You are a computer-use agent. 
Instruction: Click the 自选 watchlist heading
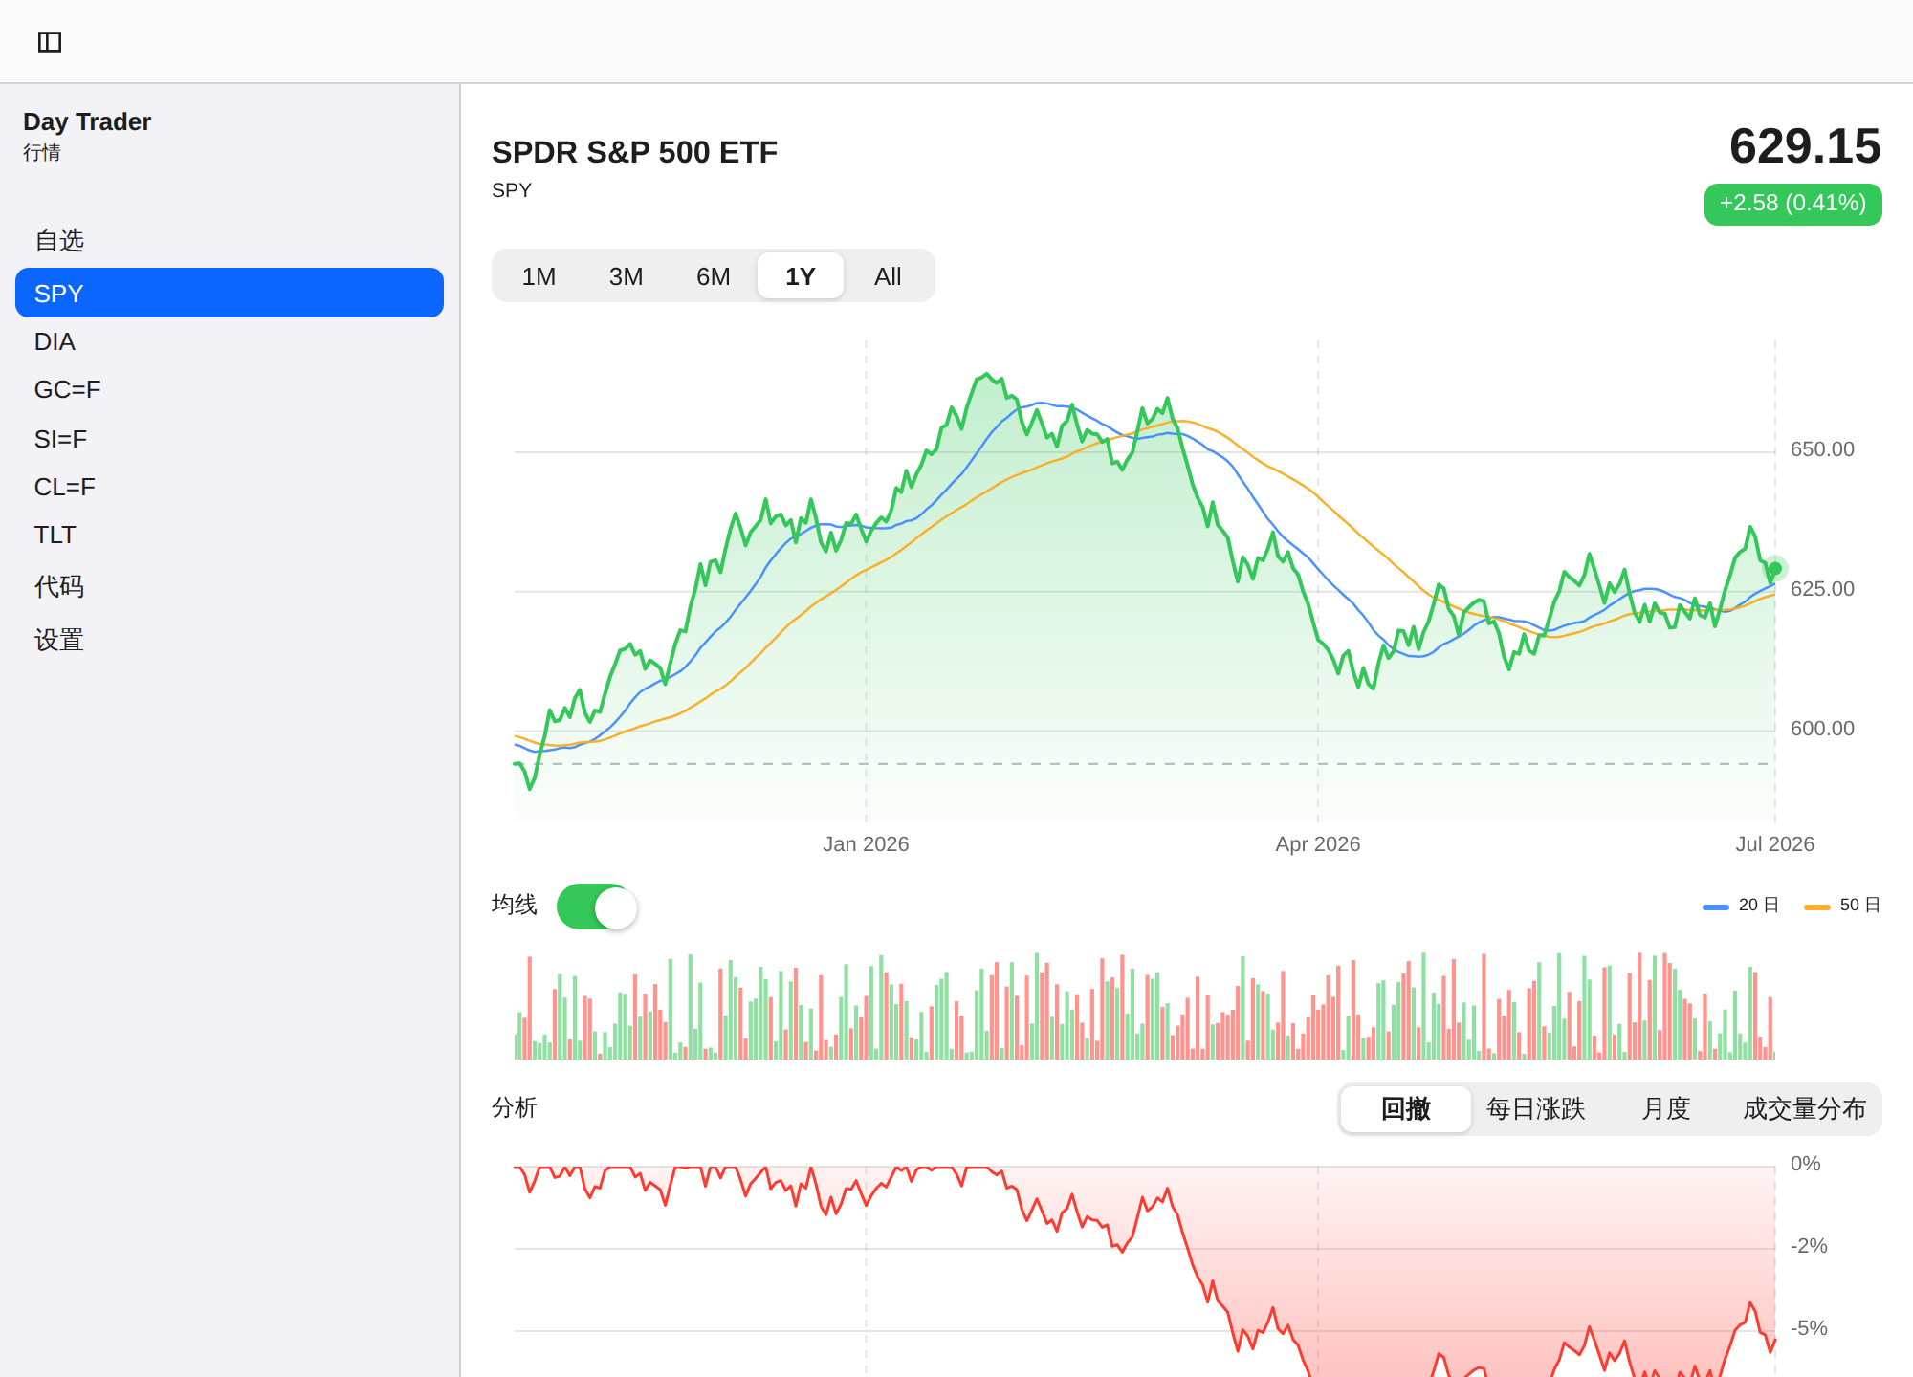pos(59,240)
